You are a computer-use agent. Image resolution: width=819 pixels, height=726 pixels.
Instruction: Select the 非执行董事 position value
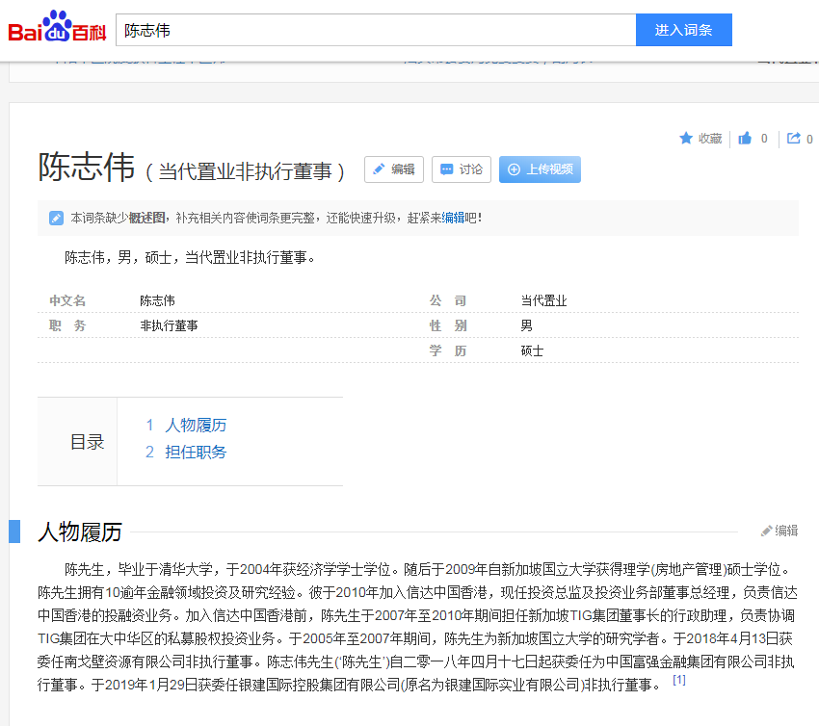[170, 325]
